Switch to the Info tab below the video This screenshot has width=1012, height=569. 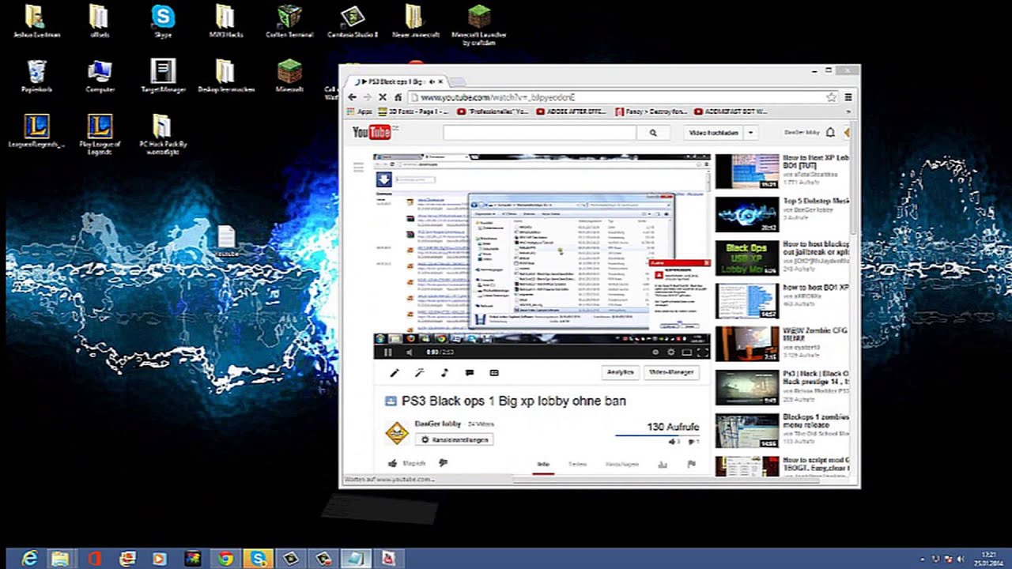(x=543, y=465)
